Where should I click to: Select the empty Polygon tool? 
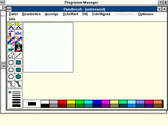tap(11, 84)
